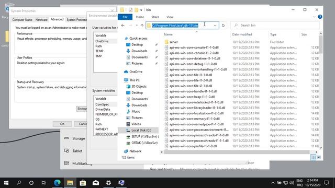Show hidden system tray icons
Viewport: 335px width, 188px height.
click(273, 183)
